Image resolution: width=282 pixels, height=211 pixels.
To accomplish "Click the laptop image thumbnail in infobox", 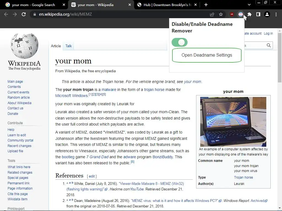I will (x=233, y=122).
